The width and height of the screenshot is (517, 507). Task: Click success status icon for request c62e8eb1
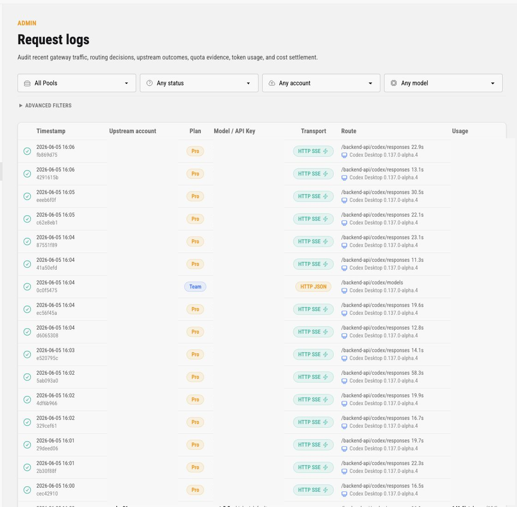point(27,219)
